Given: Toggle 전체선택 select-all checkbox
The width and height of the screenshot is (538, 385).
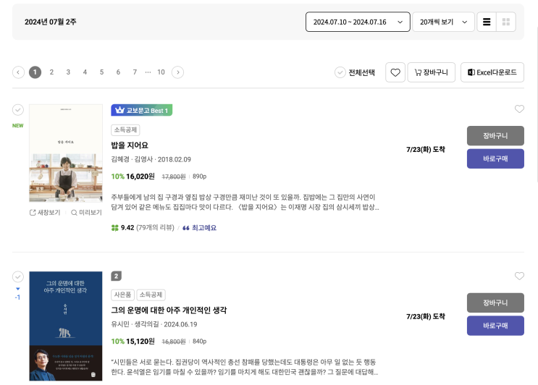Looking at the screenshot, I should point(340,72).
